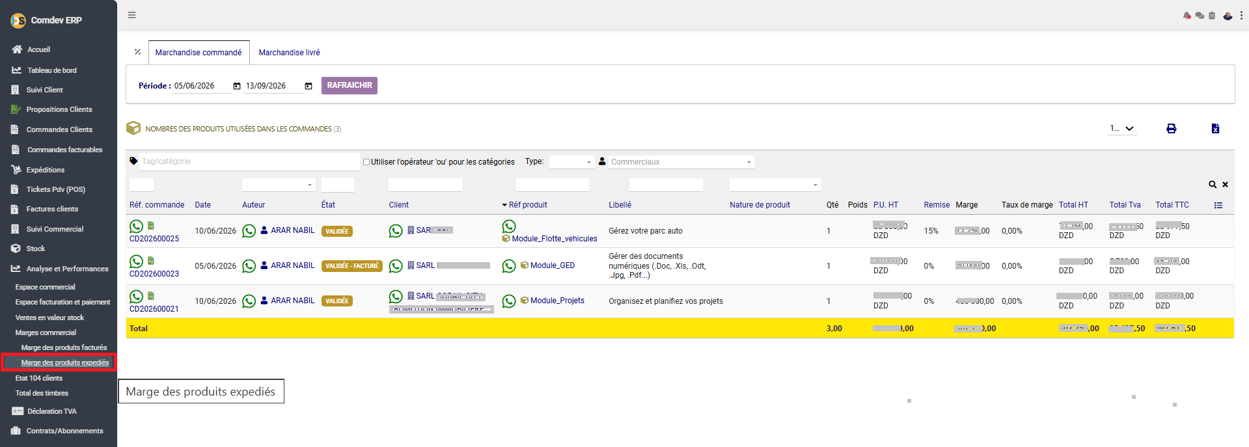Open document icon for order CD202600025
The height and width of the screenshot is (447, 1249).
[x=151, y=226]
